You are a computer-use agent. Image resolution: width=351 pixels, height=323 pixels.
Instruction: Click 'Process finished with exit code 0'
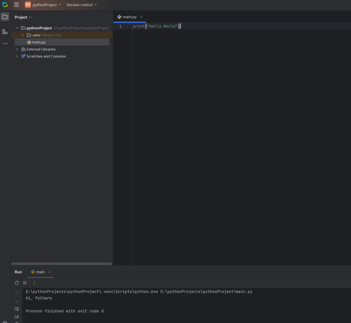(65, 311)
